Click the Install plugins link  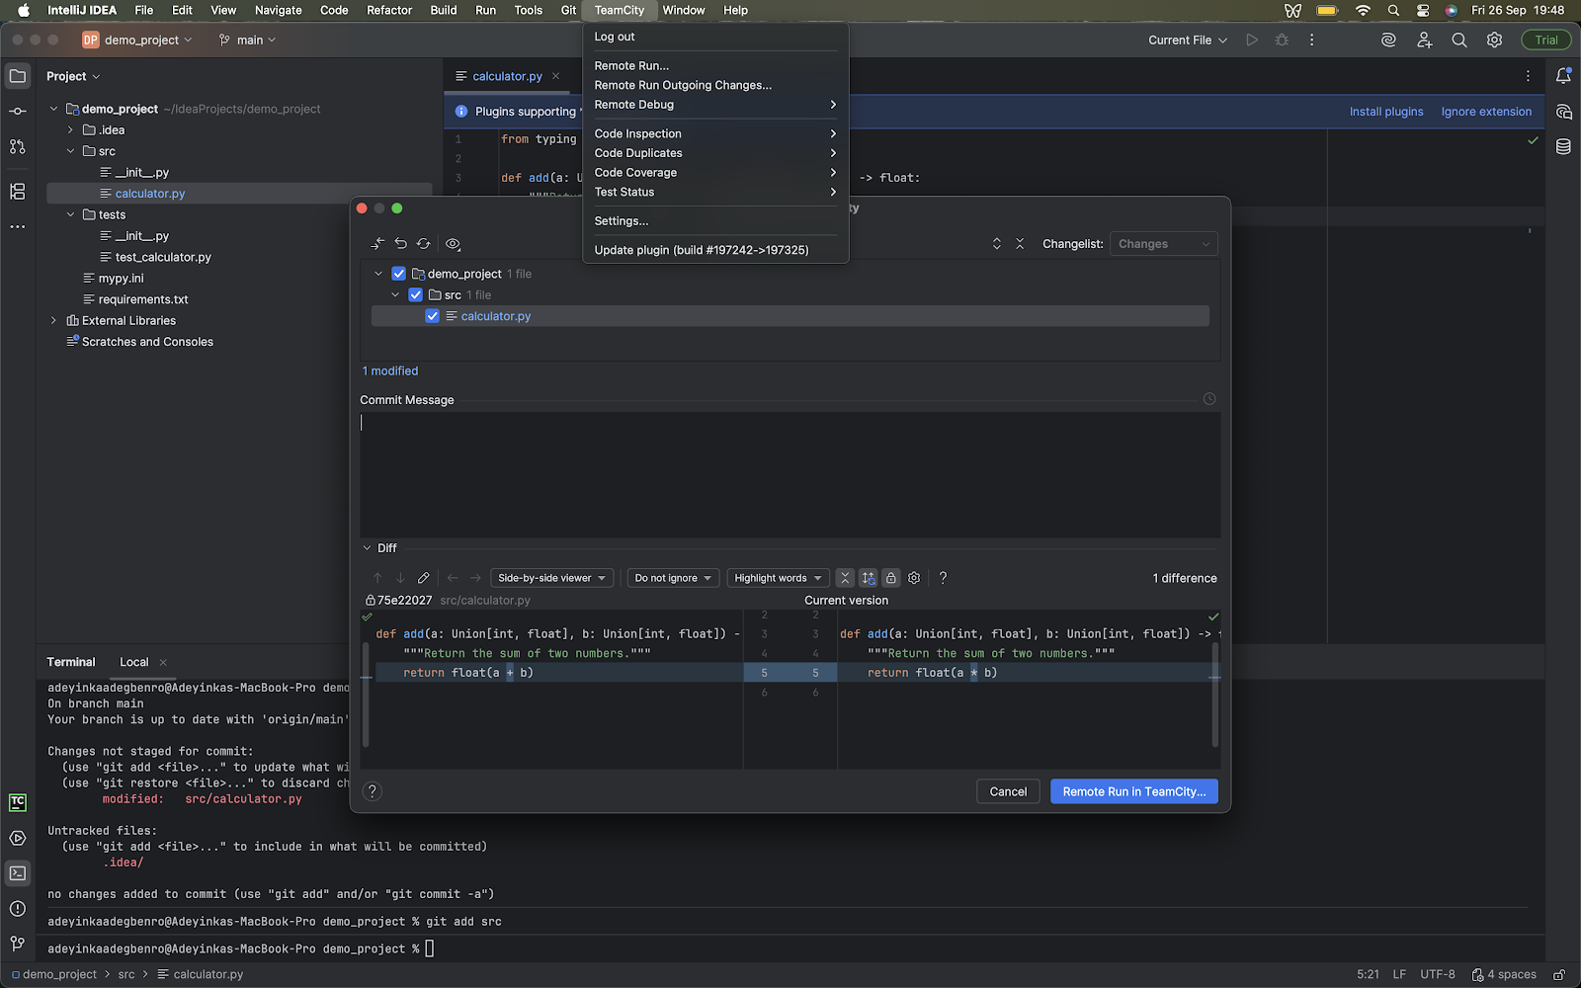(1386, 112)
